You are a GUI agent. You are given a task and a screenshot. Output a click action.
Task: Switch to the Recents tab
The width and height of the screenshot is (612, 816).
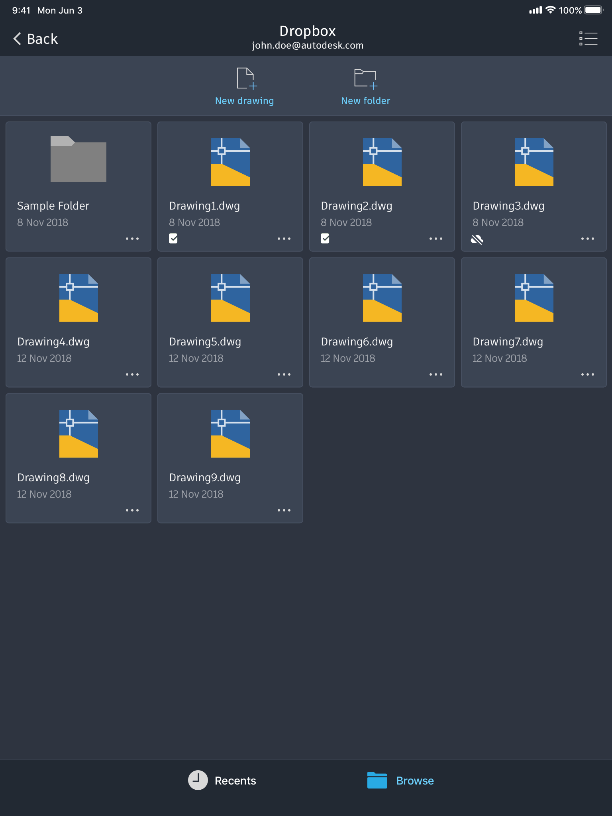[x=222, y=780]
